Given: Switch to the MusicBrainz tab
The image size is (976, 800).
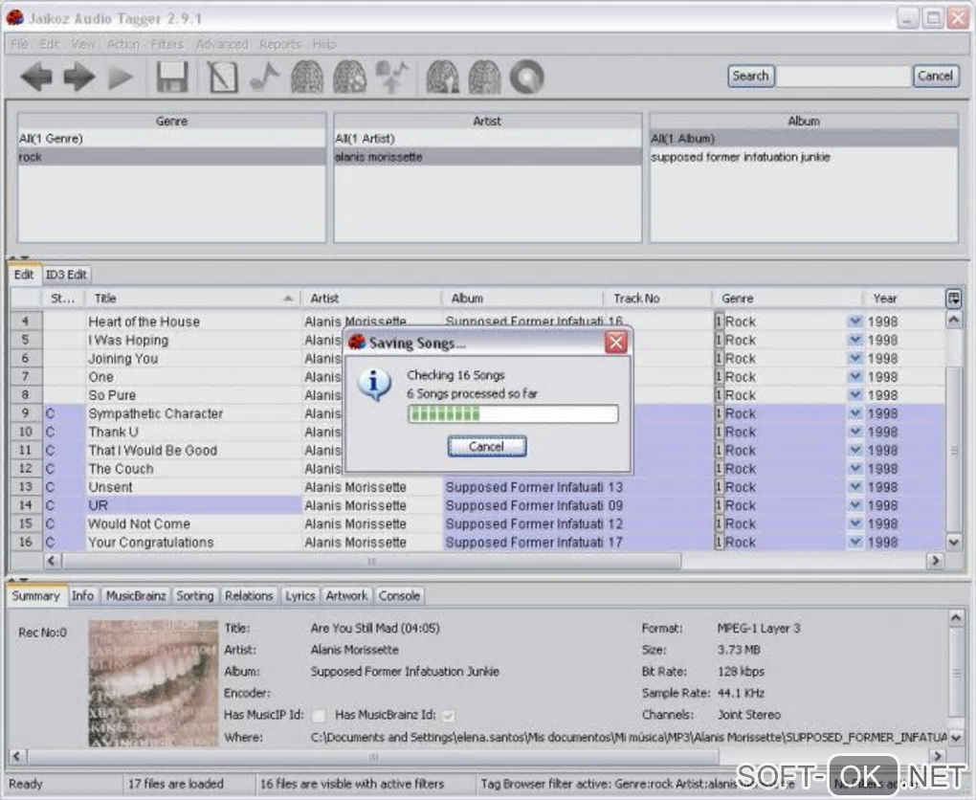Looking at the screenshot, I should click(136, 596).
